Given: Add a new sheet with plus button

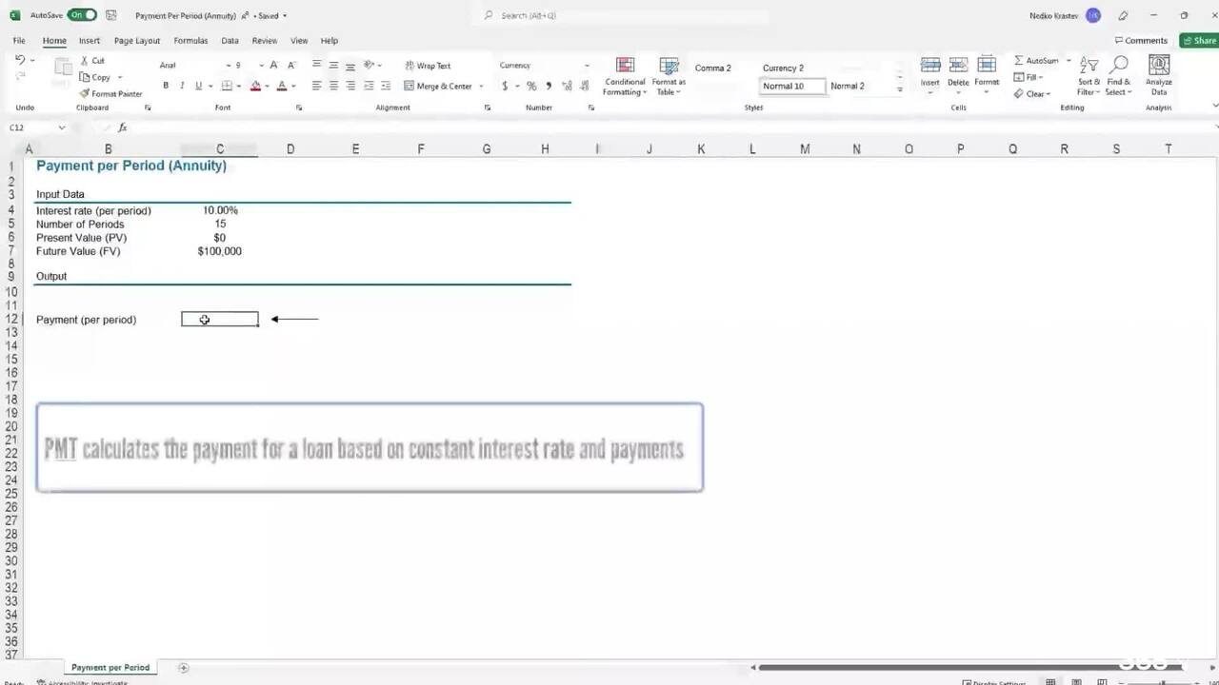Looking at the screenshot, I should pyautogui.click(x=184, y=668).
